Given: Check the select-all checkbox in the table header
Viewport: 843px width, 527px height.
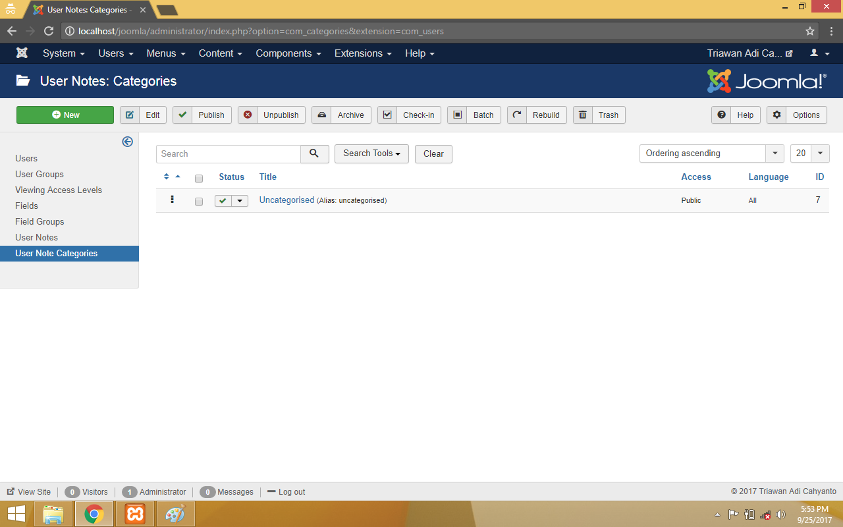Looking at the screenshot, I should pyautogui.click(x=199, y=178).
